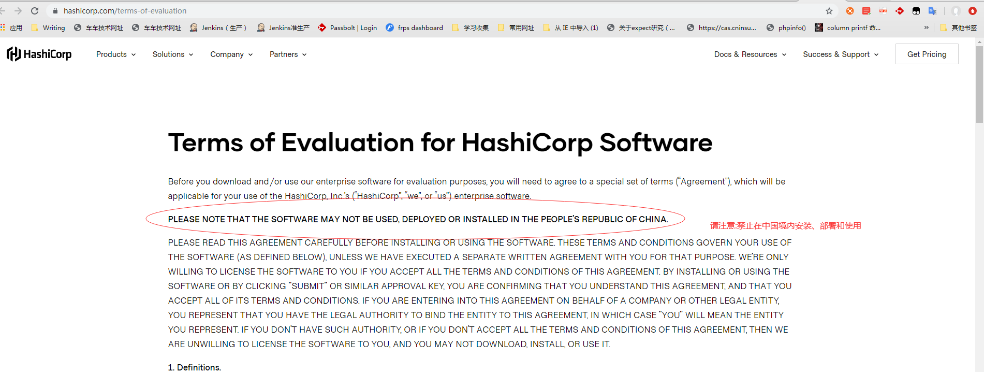Expand the Solutions menu
984x372 pixels.
(173, 54)
